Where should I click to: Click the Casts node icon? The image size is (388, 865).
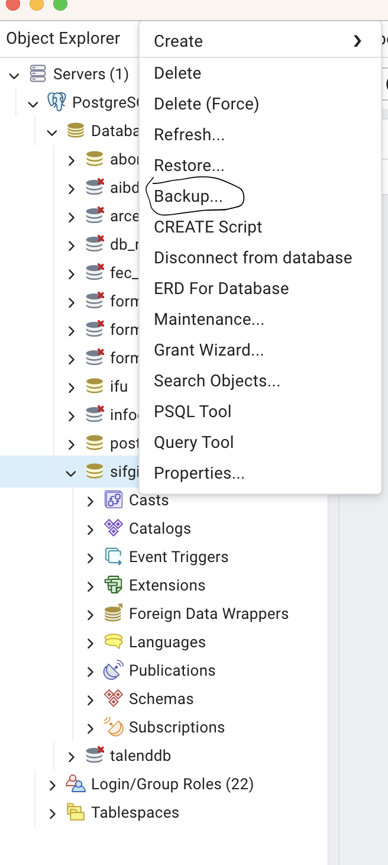pyautogui.click(x=113, y=500)
